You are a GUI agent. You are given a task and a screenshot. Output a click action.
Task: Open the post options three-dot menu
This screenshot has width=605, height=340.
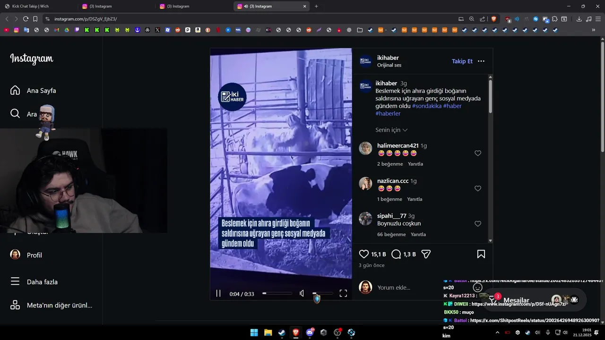tap(481, 61)
